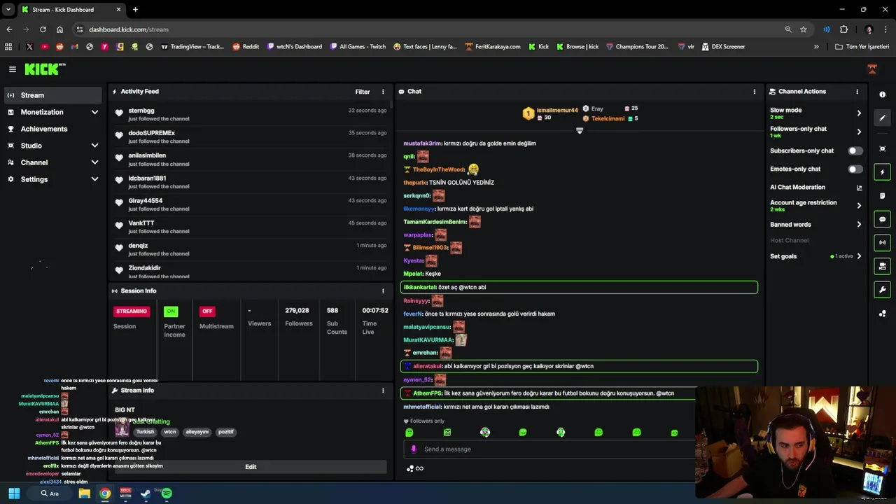
Task: Click the heart icon next to sternbgg
Action: [119, 113]
